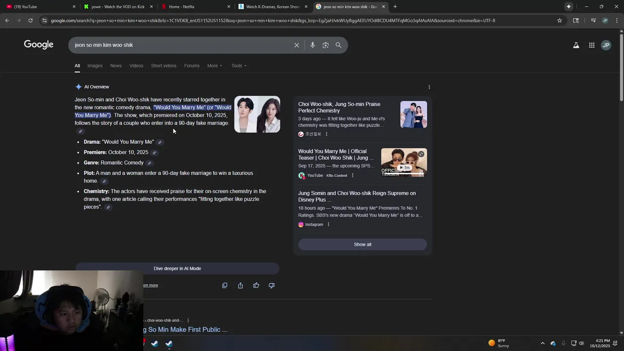Open options for the 조선일보 result

327,134
